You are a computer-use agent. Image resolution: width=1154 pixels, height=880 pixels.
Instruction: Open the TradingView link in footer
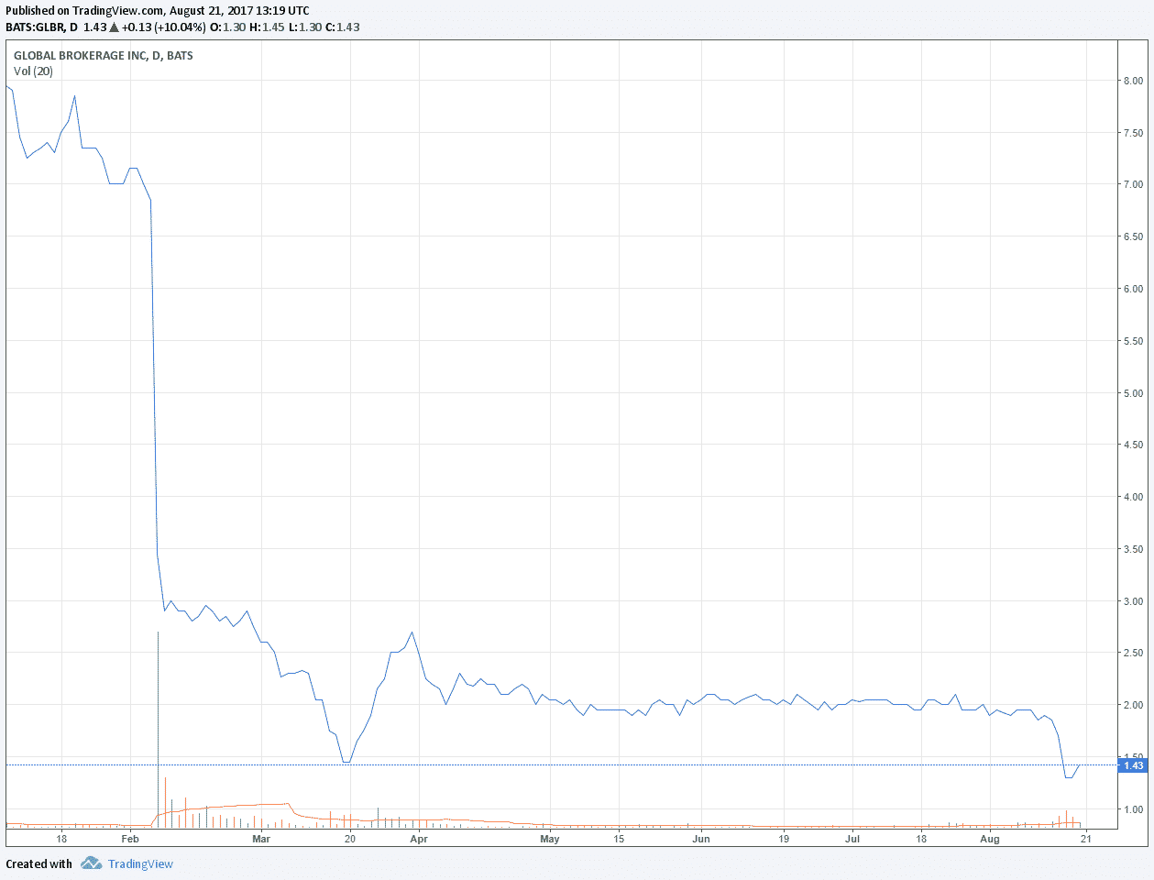[140, 863]
